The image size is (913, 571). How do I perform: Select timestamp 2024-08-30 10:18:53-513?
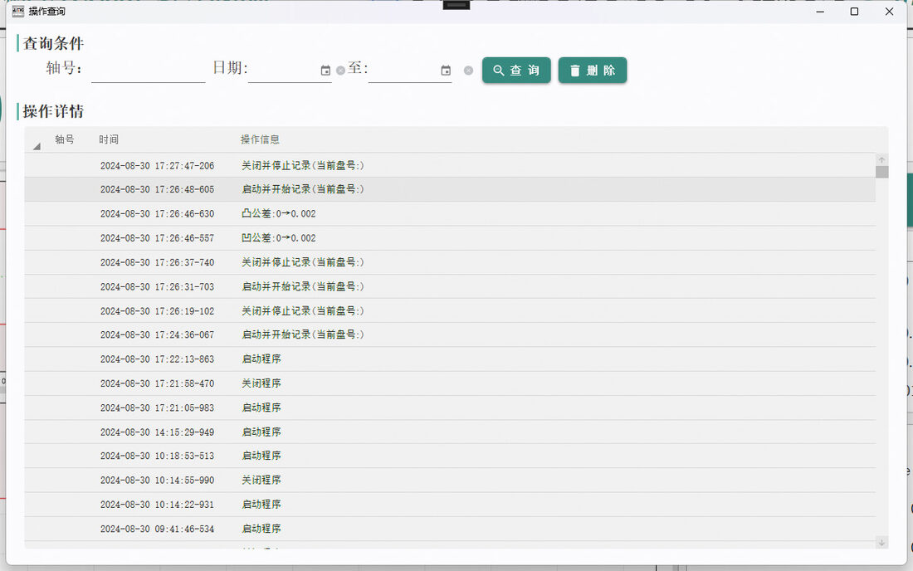[x=157, y=456]
